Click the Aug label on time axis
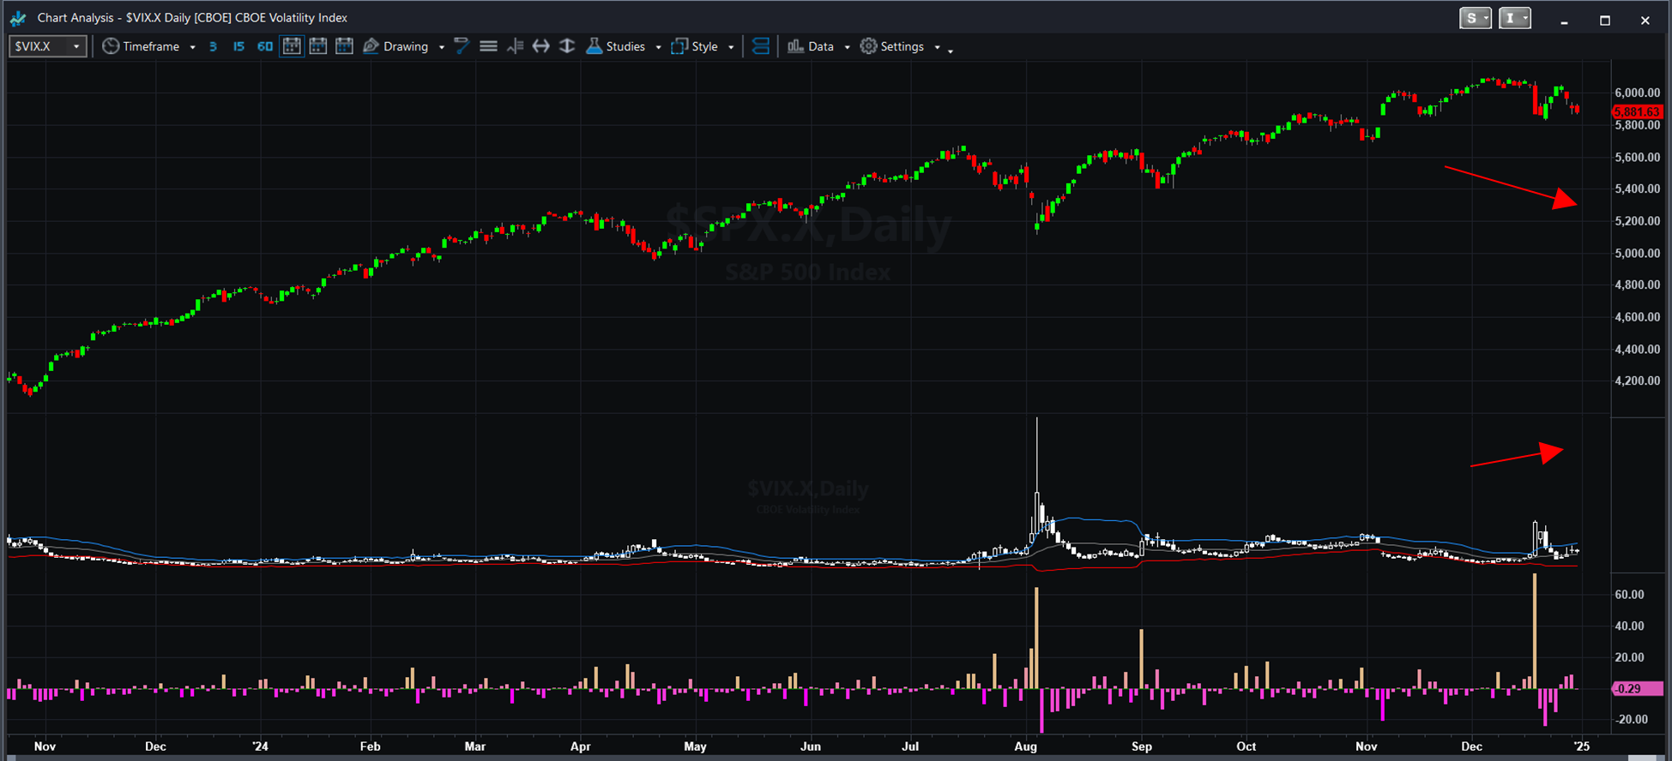This screenshot has width=1672, height=761. click(1025, 746)
